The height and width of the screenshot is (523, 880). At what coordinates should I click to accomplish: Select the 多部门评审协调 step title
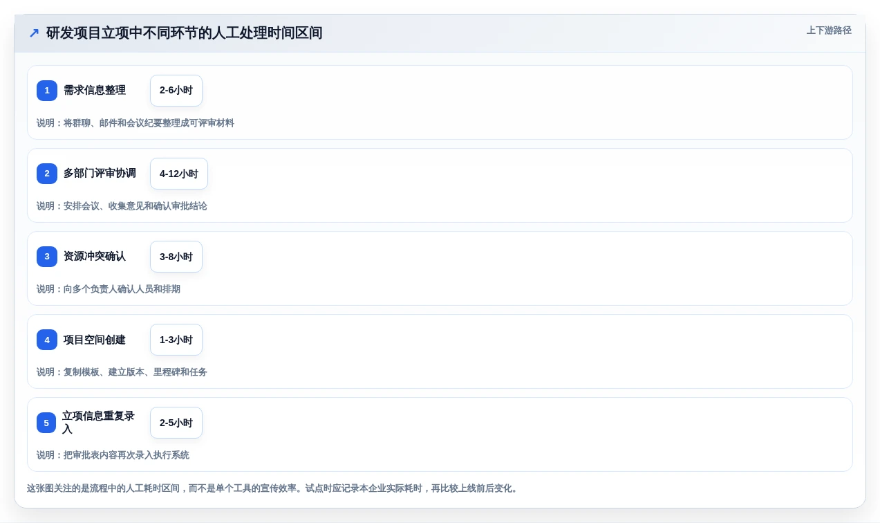click(100, 173)
